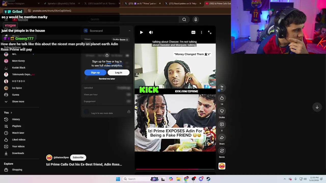
Task: Click the thumbs-down Dislike icon
Action: [x=222, y=111]
